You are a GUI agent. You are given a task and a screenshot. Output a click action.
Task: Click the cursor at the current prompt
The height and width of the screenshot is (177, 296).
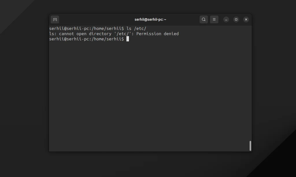click(x=127, y=39)
